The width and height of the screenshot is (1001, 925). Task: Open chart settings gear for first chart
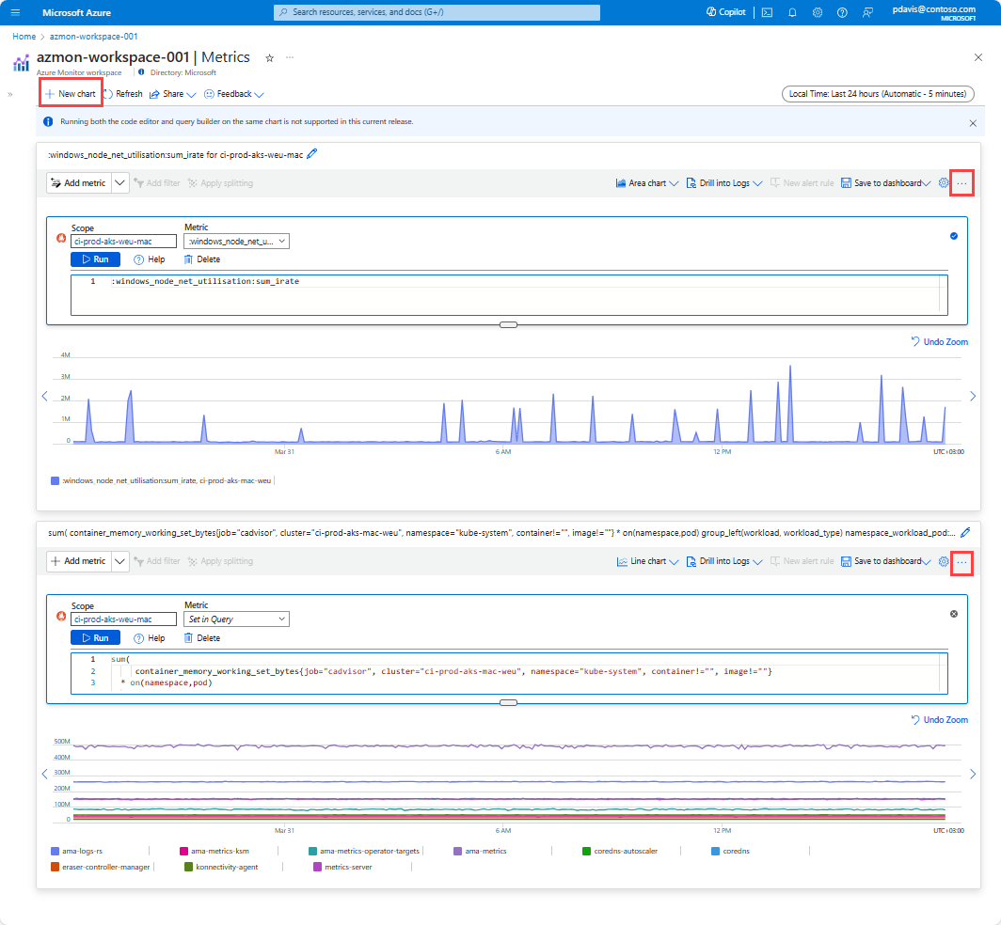(x=944, y=183)
